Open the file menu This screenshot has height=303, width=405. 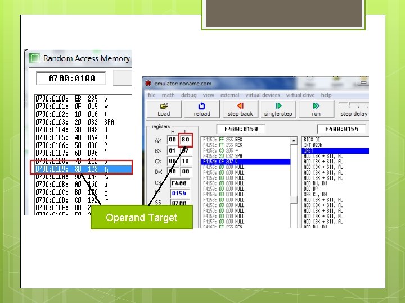[x=152, y=95]
